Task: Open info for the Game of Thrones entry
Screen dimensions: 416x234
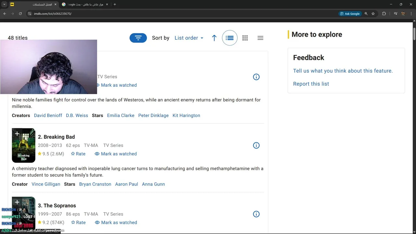Action: [256, 77]
